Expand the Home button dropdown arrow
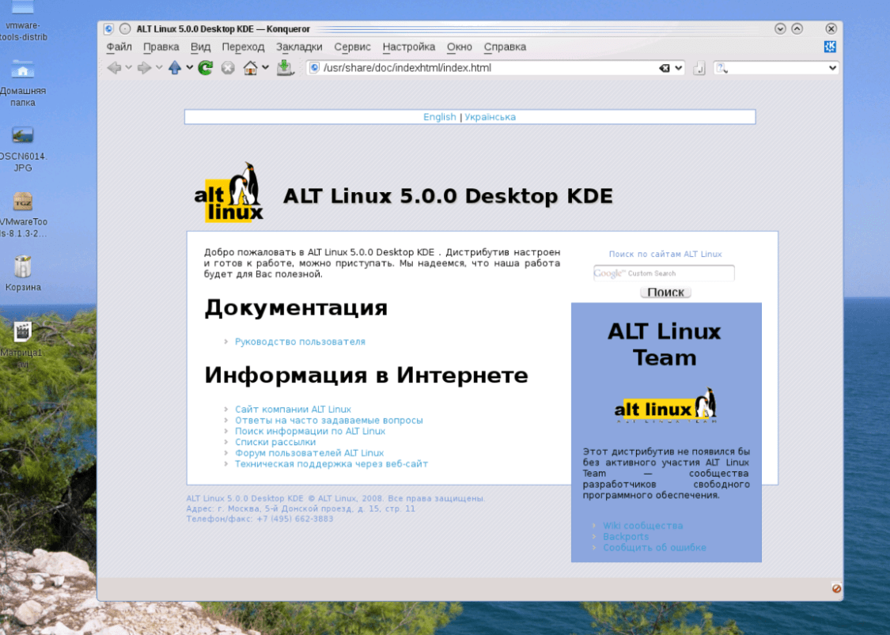Screen dimensions: 890x635 click(x=266, y=68)
